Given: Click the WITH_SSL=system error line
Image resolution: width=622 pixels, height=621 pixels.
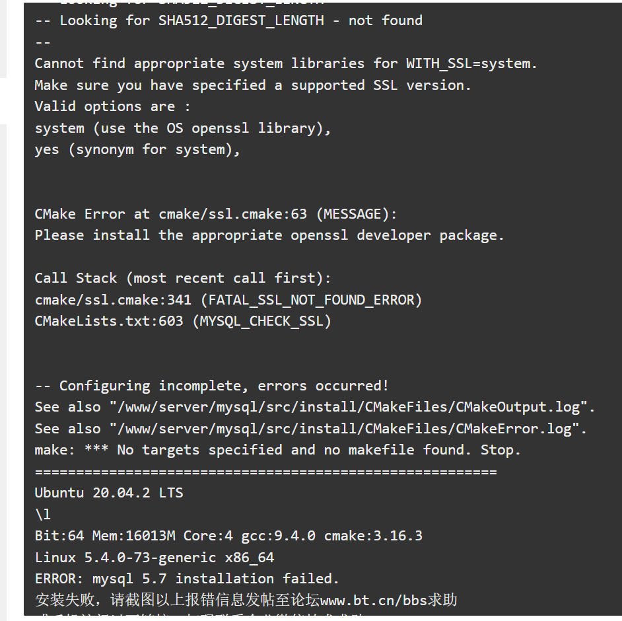Looking at the screenshot, I should tap(286, 63).
